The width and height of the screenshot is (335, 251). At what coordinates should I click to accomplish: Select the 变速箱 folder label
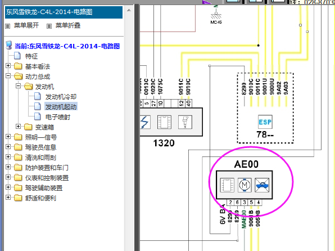click(x=44, y=127)
